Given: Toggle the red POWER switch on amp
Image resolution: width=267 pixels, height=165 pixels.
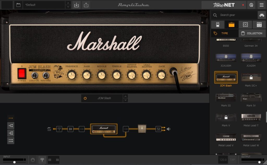Looking at the screenshot, I should click(x=22, y=74).
